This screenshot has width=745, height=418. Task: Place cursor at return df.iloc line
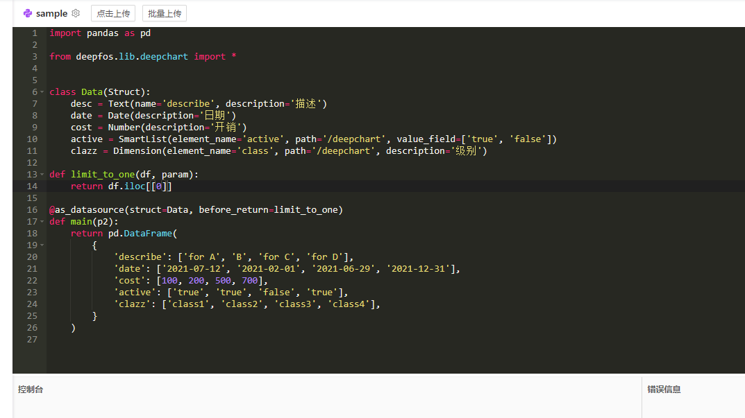click(121, 186)
